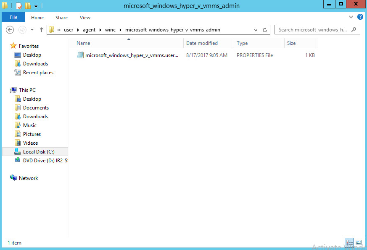Open the Share ribbon tab
This screenshot has width=367, height=250.
[61, 18]
